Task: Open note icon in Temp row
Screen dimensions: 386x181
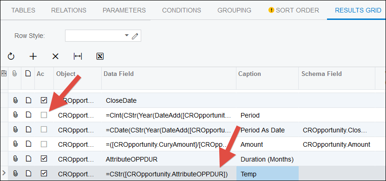Action: point(28,174)
